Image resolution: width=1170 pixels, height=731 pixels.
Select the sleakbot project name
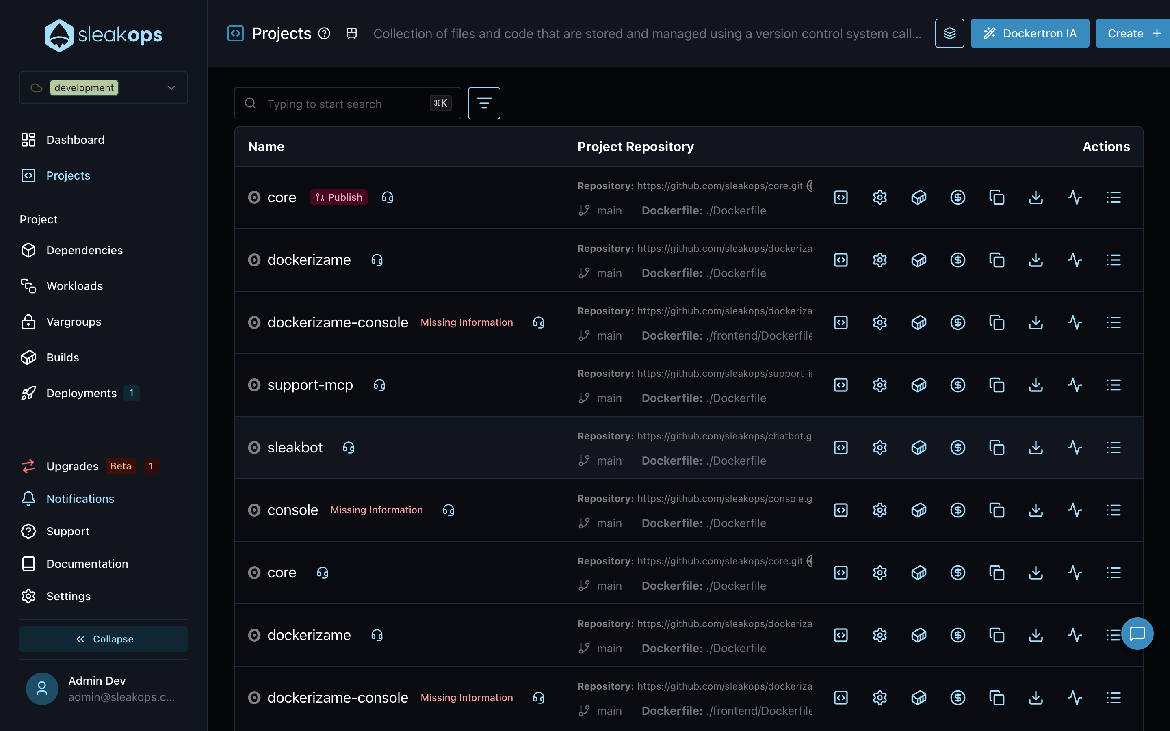[x=295, y=448]
